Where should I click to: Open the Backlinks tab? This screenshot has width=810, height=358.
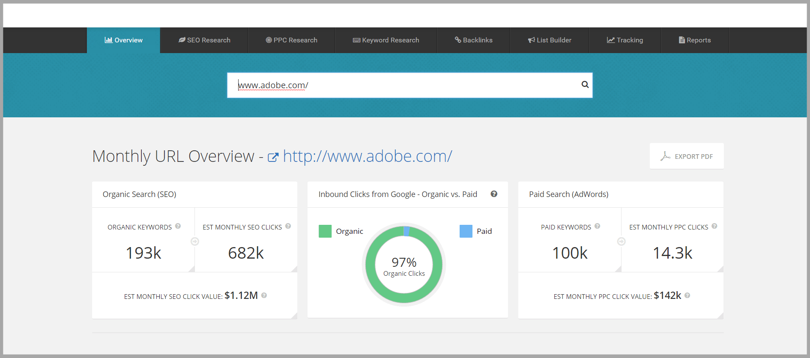[473, 40]
